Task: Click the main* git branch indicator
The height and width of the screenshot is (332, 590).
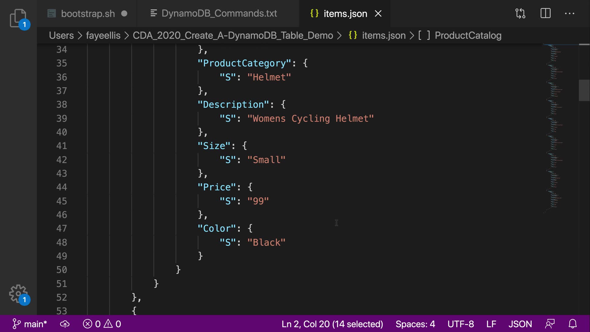Action: [30, 324]
